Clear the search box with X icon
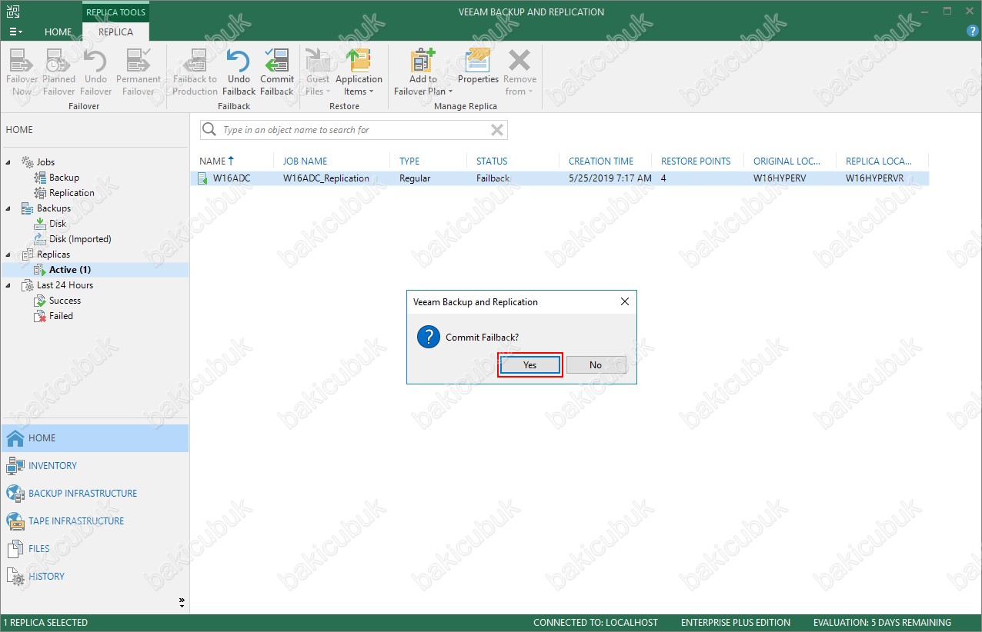 point(497,130)
